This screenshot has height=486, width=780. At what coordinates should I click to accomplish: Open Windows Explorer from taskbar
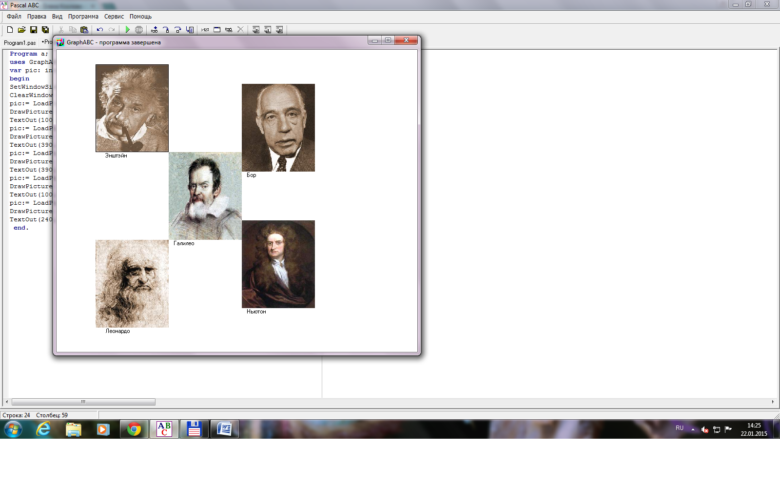click(73, 429)
